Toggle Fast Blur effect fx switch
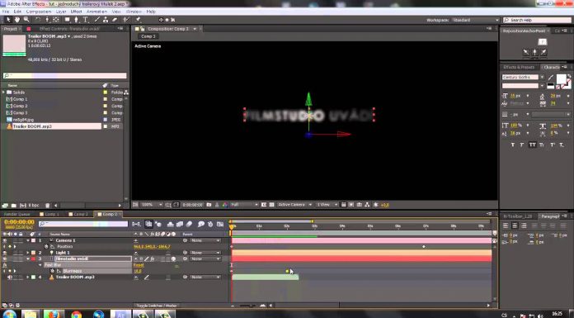 [x=5, y=265]
